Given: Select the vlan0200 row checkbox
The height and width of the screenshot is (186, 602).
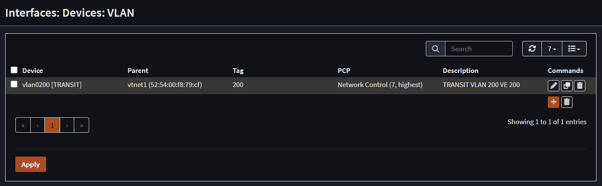Looking at the screenshot, I should pos(14,84).
